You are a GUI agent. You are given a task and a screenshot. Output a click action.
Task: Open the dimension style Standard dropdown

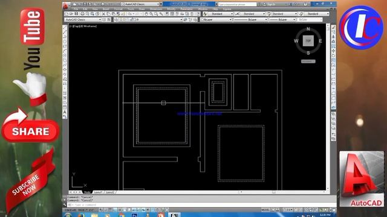click(x=253, y=14)
